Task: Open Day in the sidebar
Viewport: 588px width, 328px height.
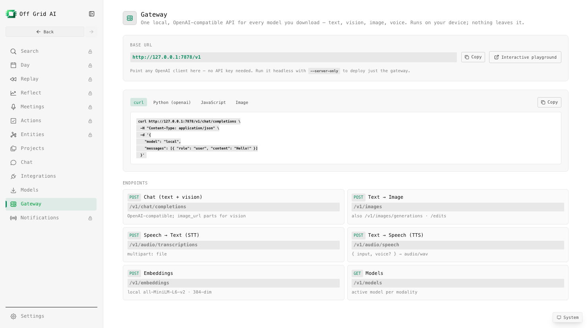Action: pos(51,65)
